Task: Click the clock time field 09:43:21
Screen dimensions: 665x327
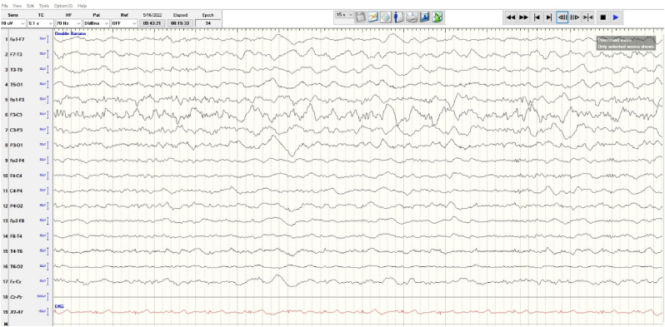Action: tap(152, 23)
